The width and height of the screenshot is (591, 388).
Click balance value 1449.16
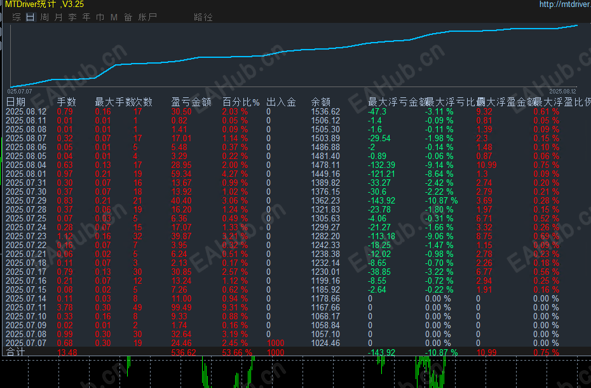pos(325,174)
